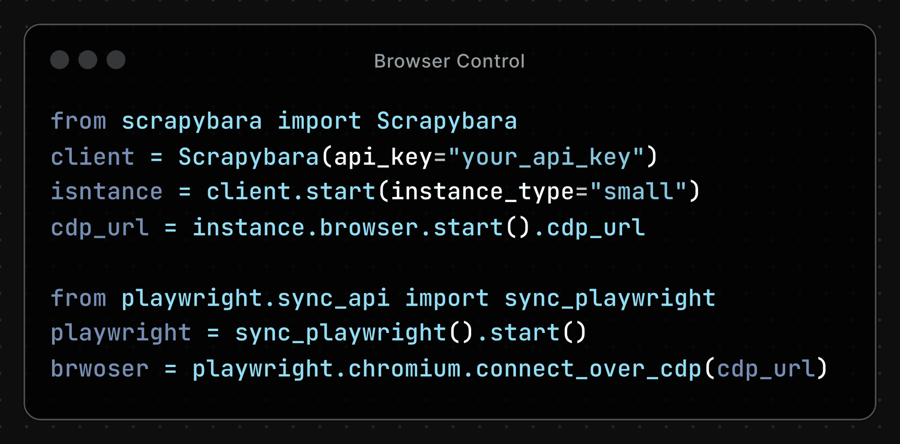Click the middle gray window dot
The height and width of the screenshot is (444, 900).
click(x=88, y=60)
